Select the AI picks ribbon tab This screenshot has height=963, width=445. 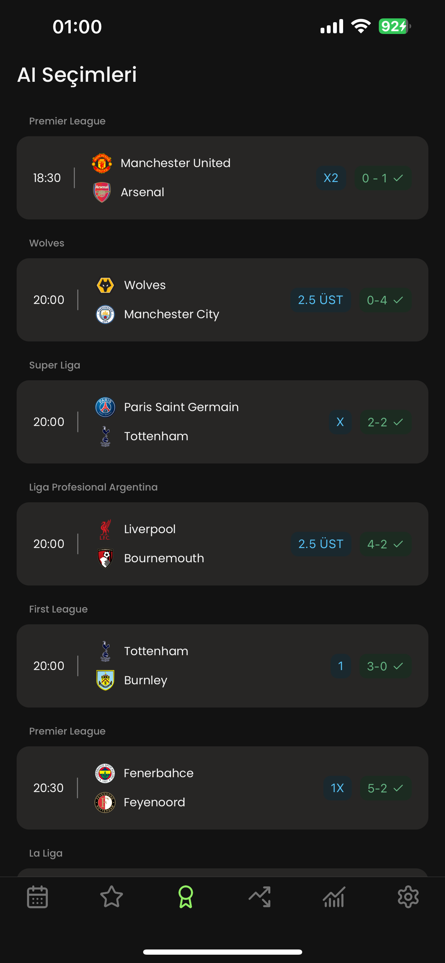[x=186, y=896]
